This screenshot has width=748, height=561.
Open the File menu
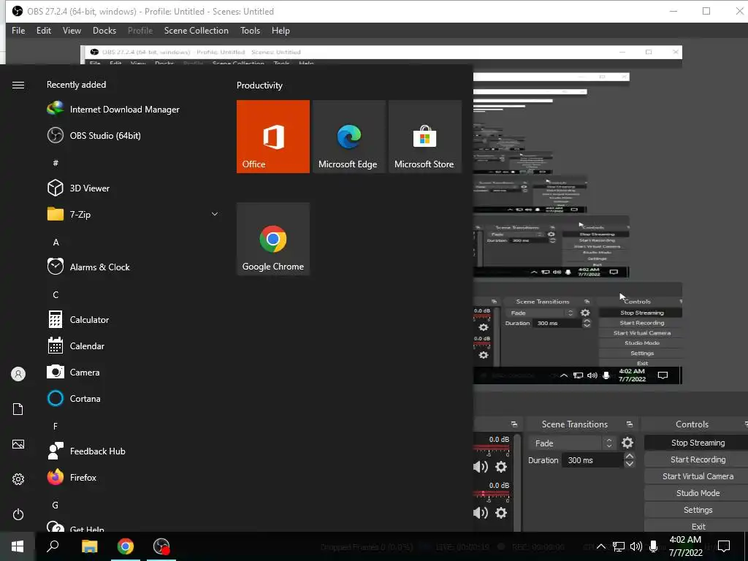click(x=18, y=31)
